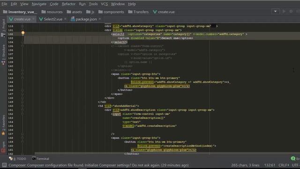This screenshot has width=300, height=169.
Task: Open the npm tool window
Action: point(3,147)
